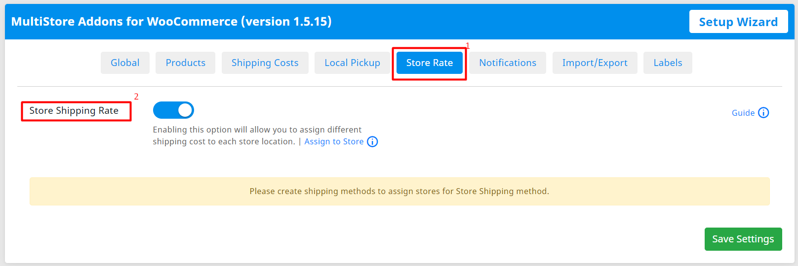Save the settings with the green button
The image size is (798, 266).
[743, 239]
